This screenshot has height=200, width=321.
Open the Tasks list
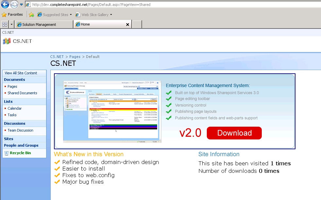pos(12,115)
